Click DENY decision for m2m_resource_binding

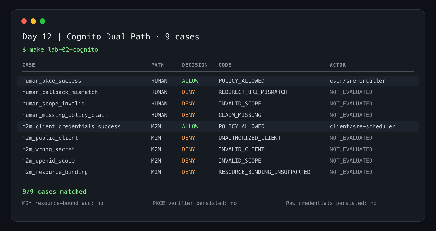click(189, 172)
